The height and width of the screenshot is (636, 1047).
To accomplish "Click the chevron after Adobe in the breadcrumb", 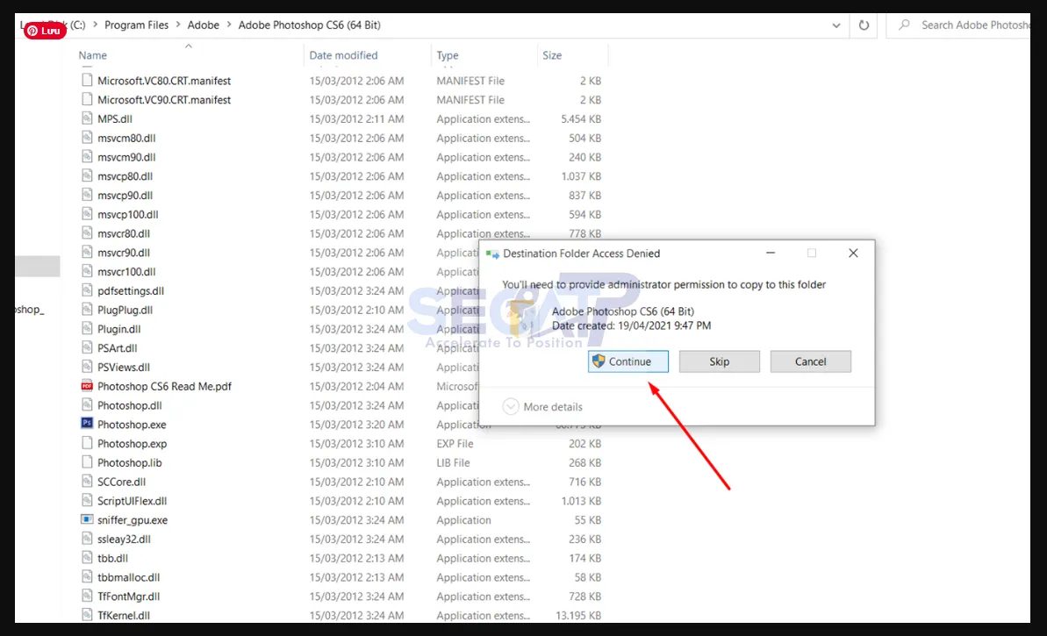I will click(229, 25).
